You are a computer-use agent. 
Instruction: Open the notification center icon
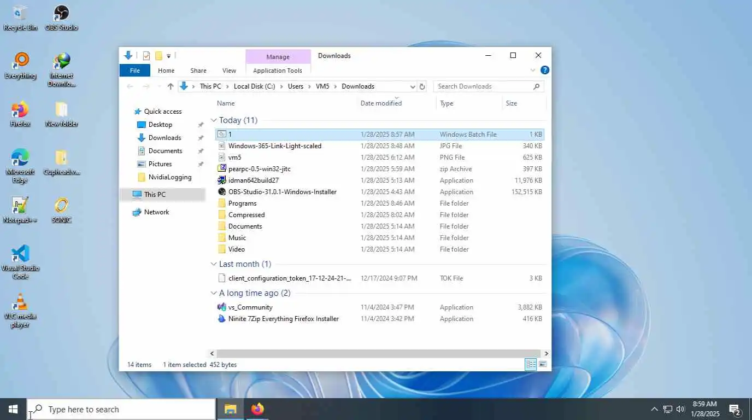click(x=735, y=409)
